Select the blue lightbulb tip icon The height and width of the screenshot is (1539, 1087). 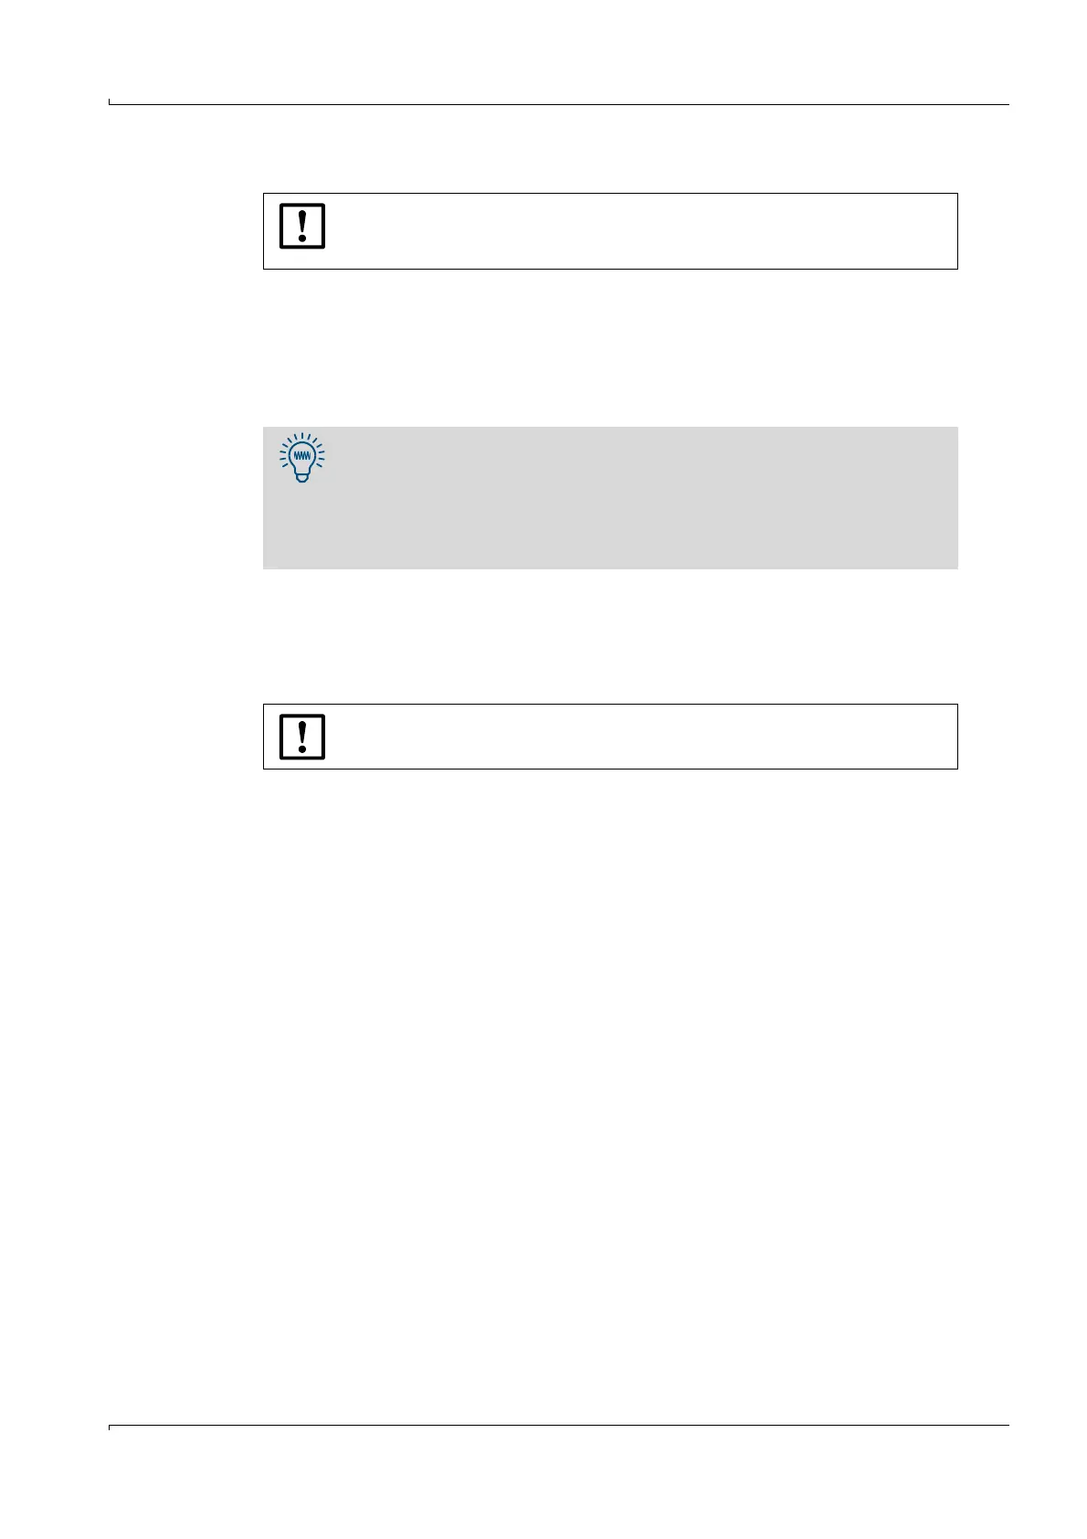click(x=302, y=457)
